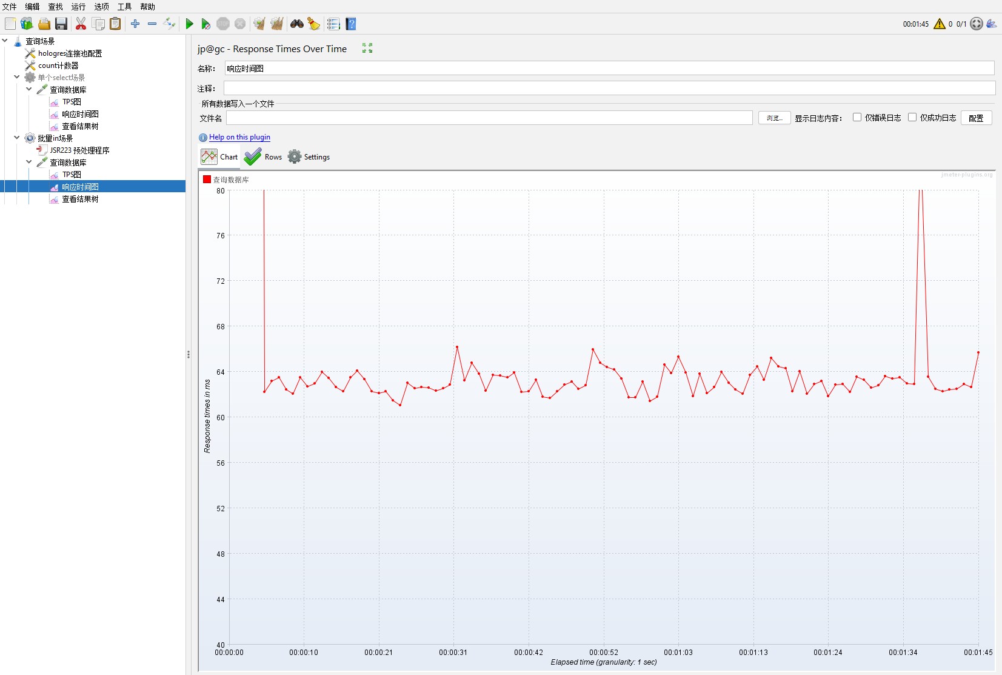Click the panel splitter collapse handle
The height and width of the screenshot is (675, 1002).
point(189,354)
